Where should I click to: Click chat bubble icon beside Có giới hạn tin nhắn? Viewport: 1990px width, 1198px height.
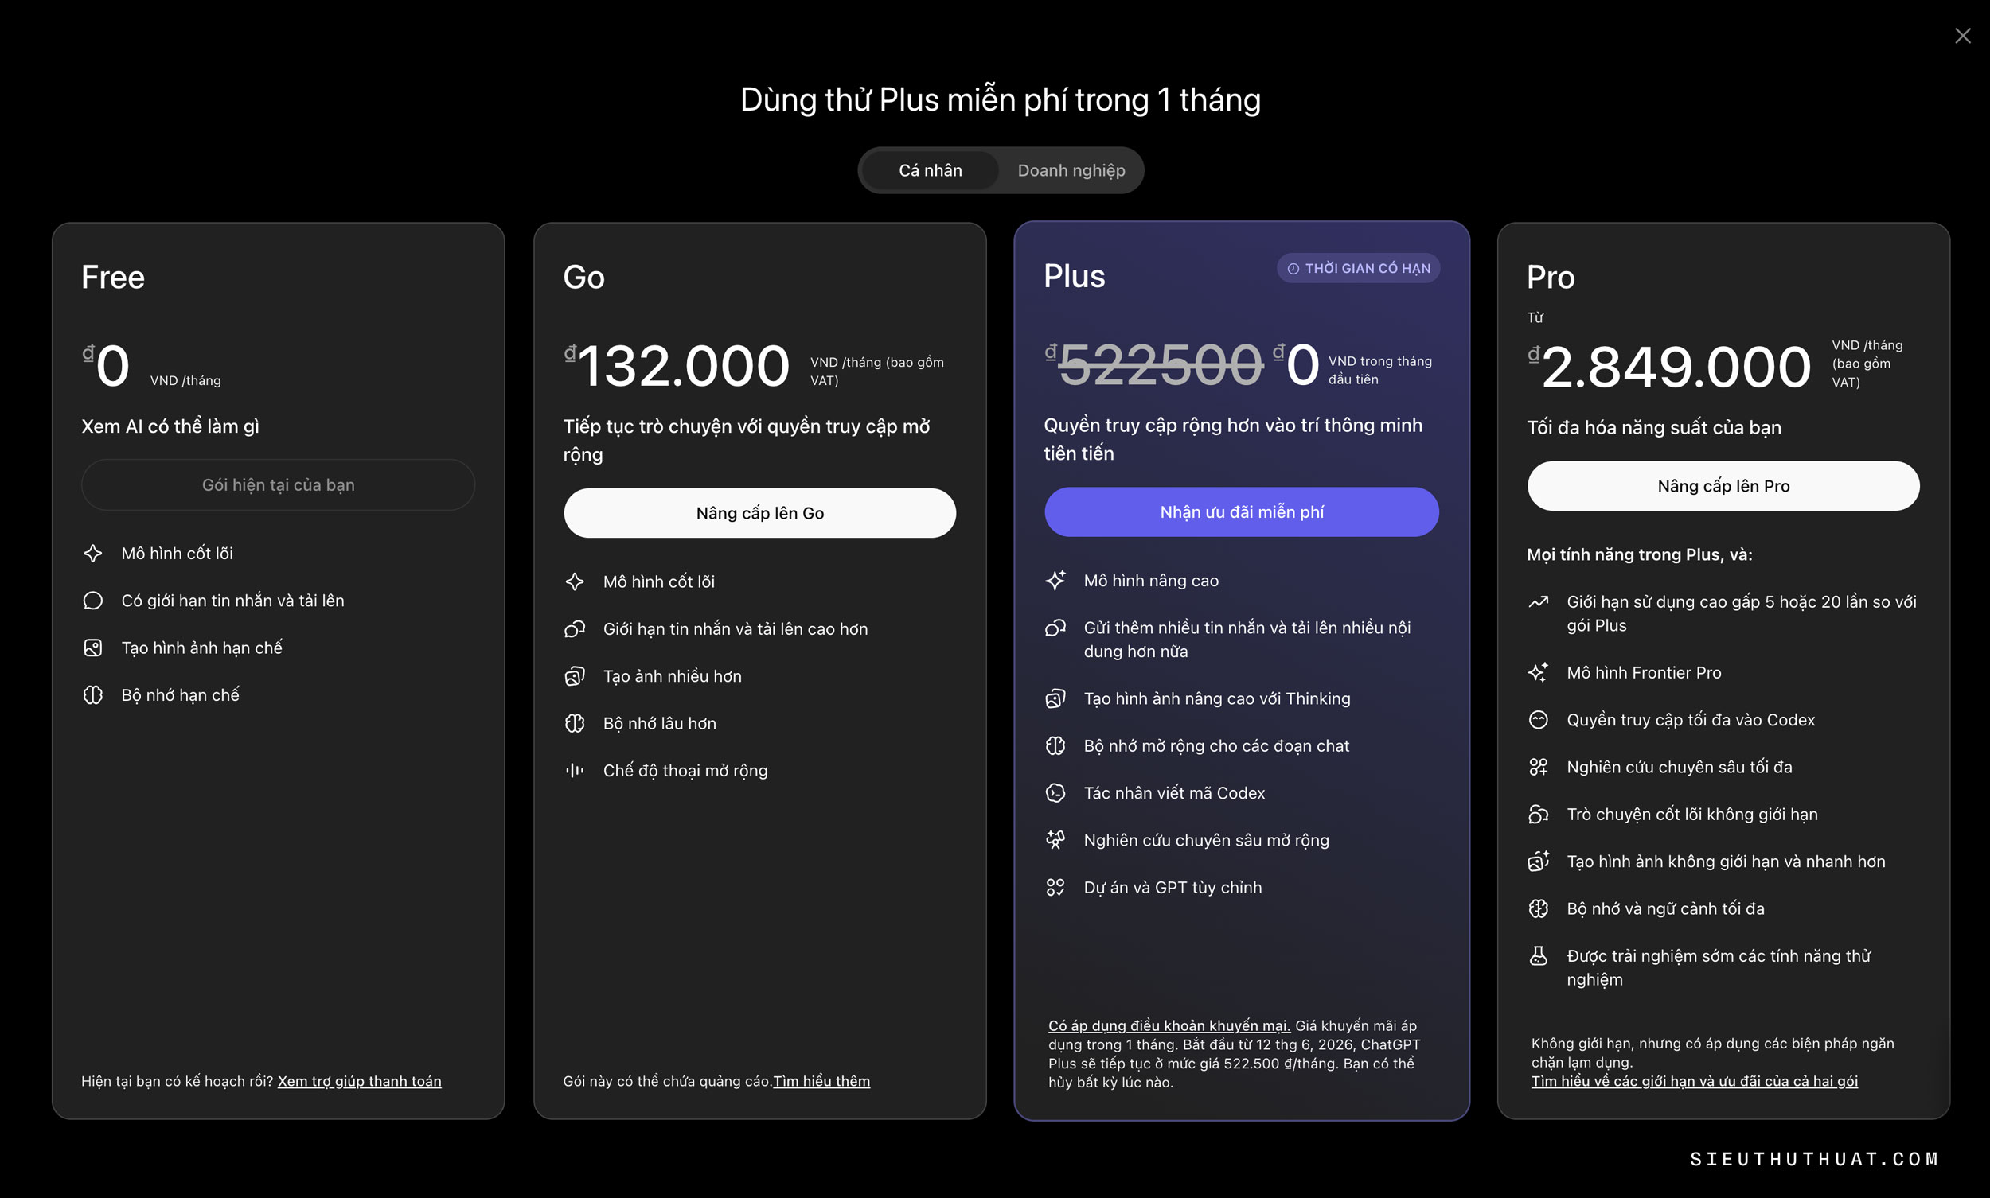coord(93,601)
